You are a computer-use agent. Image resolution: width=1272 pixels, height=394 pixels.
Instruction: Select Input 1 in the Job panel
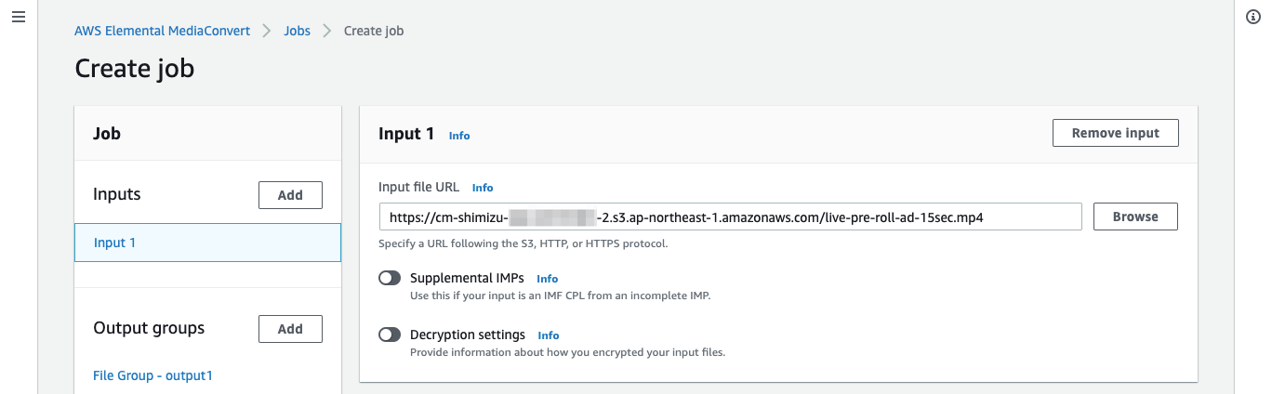(207, 243)
